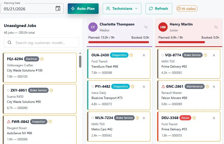Search unassigned jobs by reg or customer
Screen dimensions: 224x144
[41, 42]
